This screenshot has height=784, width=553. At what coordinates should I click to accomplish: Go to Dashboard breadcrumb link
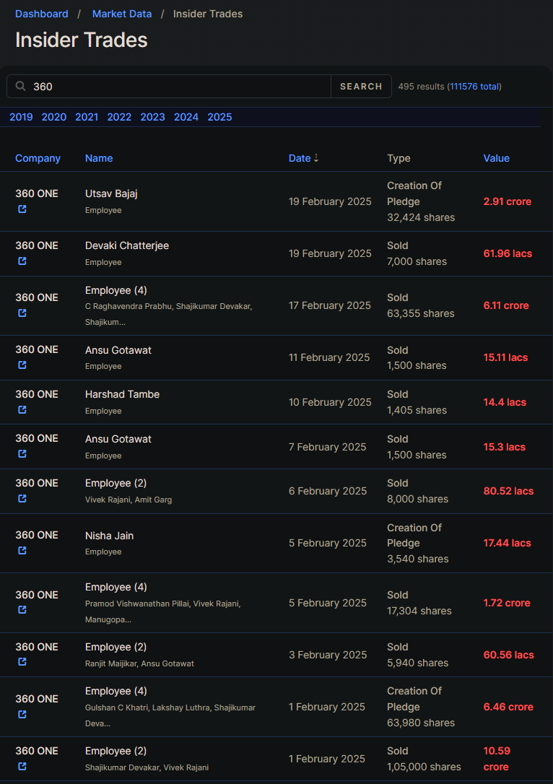(41, 14)
